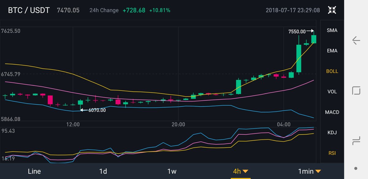Select the 1w timeframe

click(172, 171)
